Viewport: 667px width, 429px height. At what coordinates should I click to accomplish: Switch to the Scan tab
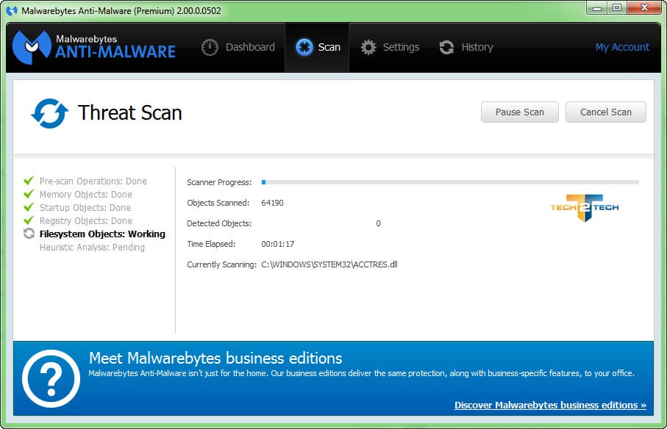pyautogui.click(x=318, y=47)
